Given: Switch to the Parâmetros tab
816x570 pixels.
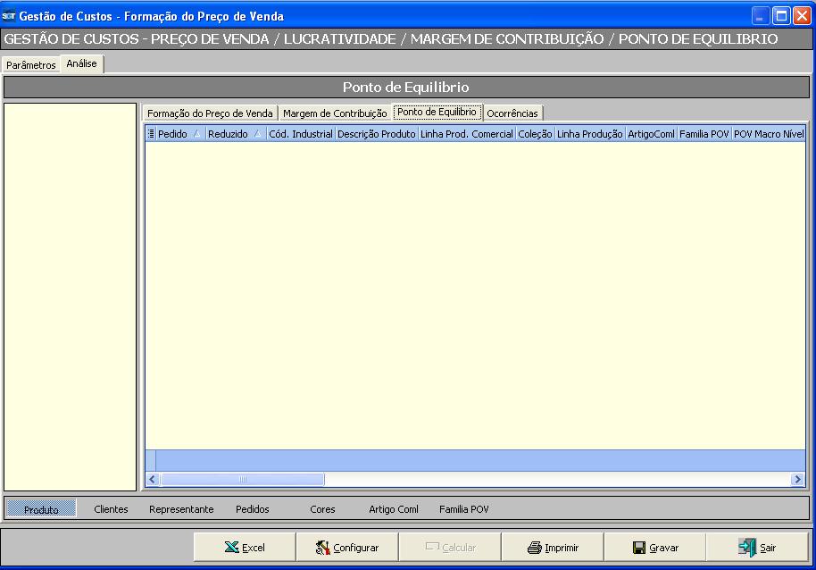Looking at the screenshot, I should (31, 65).
